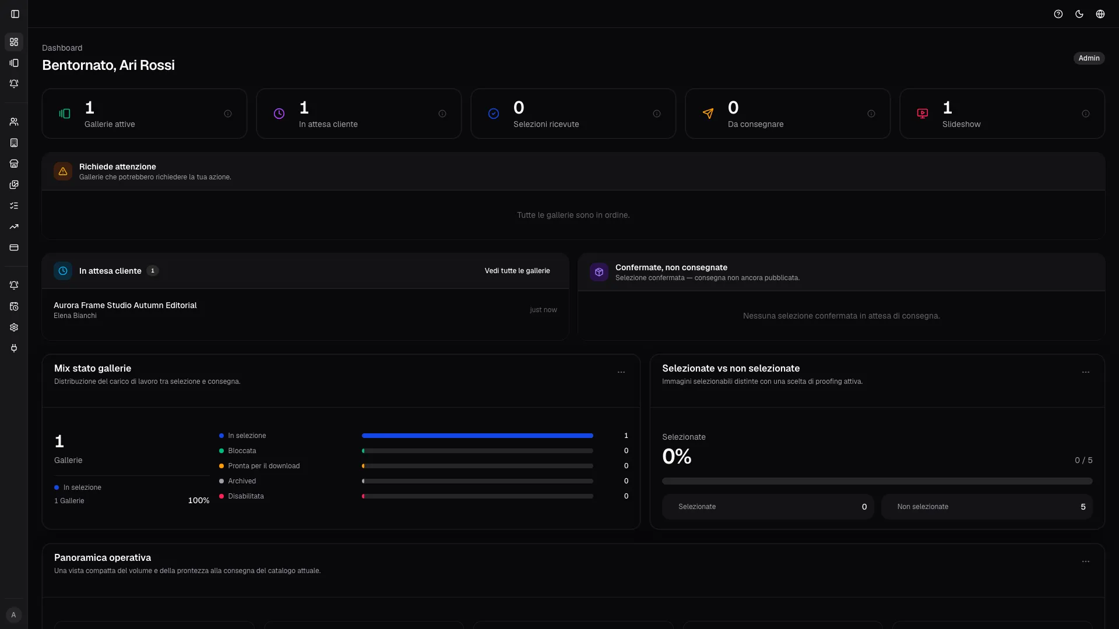Click info icon on In attesa cliente card

(442, 114)
